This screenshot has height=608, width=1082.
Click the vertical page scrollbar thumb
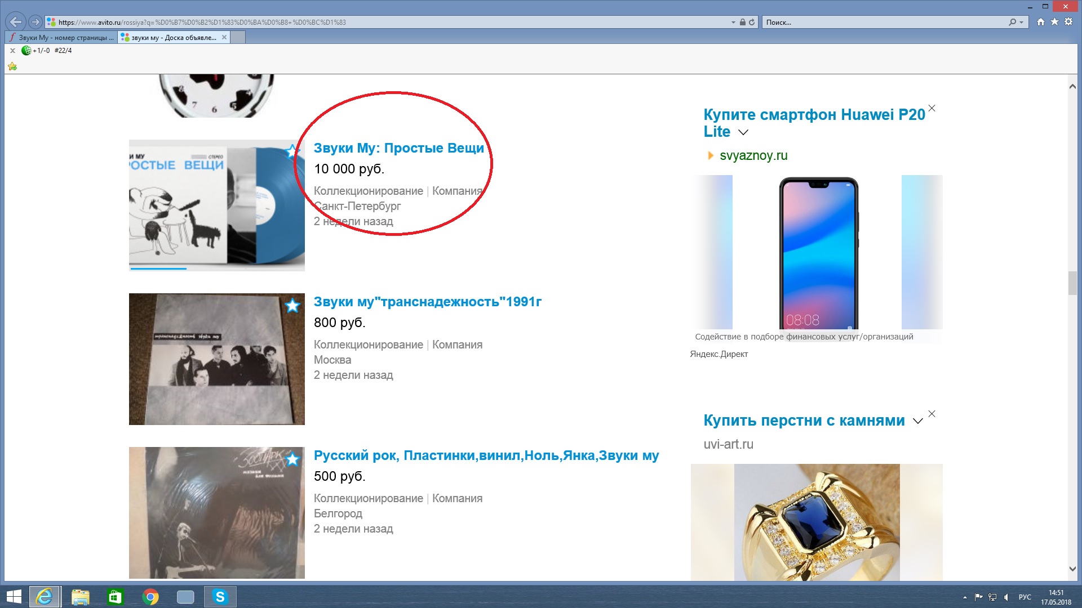(1072, 283)
